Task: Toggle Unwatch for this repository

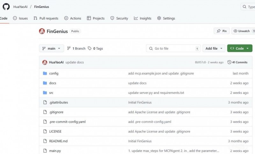Action: 243,31
